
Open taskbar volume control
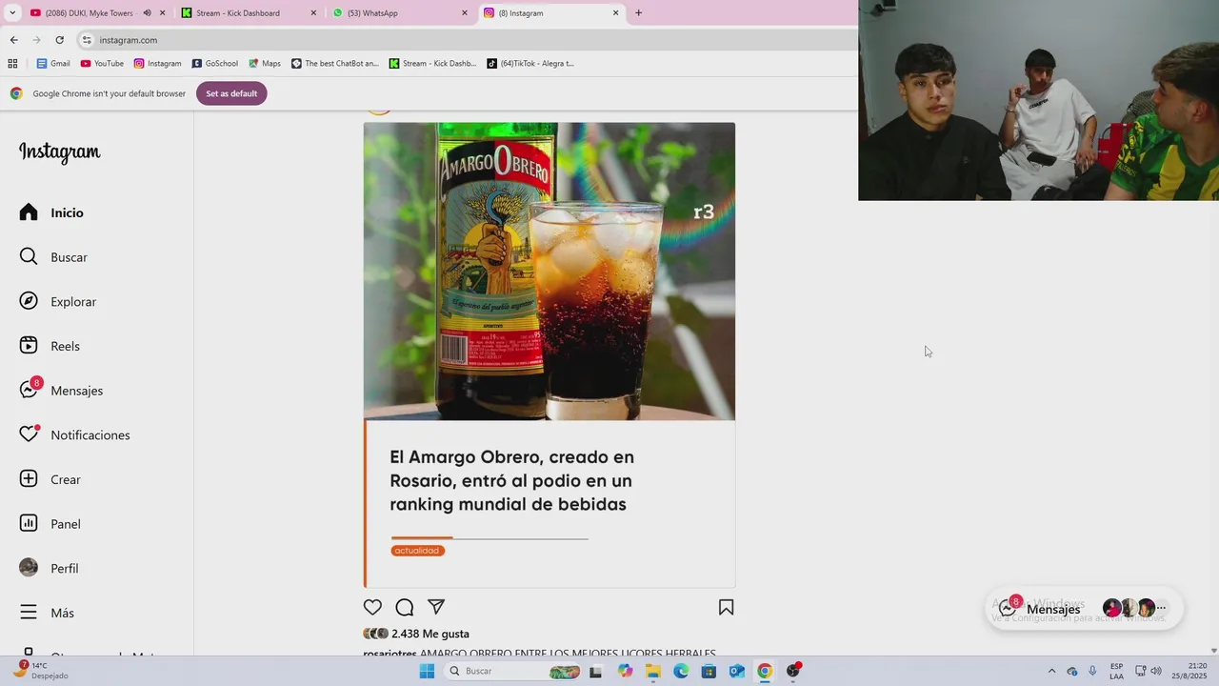click(x=1156, y=671)
